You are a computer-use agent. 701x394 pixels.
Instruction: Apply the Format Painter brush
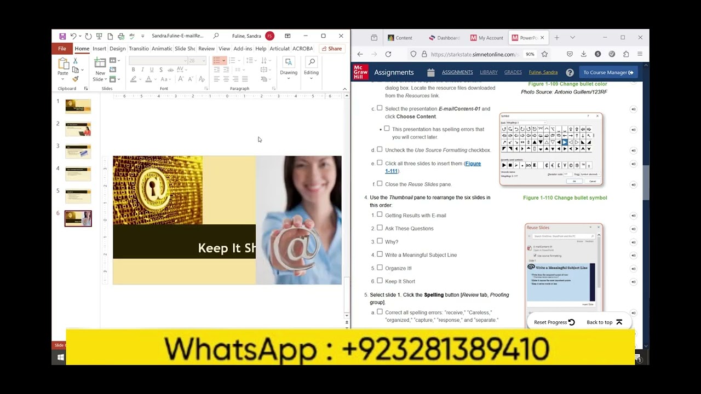click(76, 79)
